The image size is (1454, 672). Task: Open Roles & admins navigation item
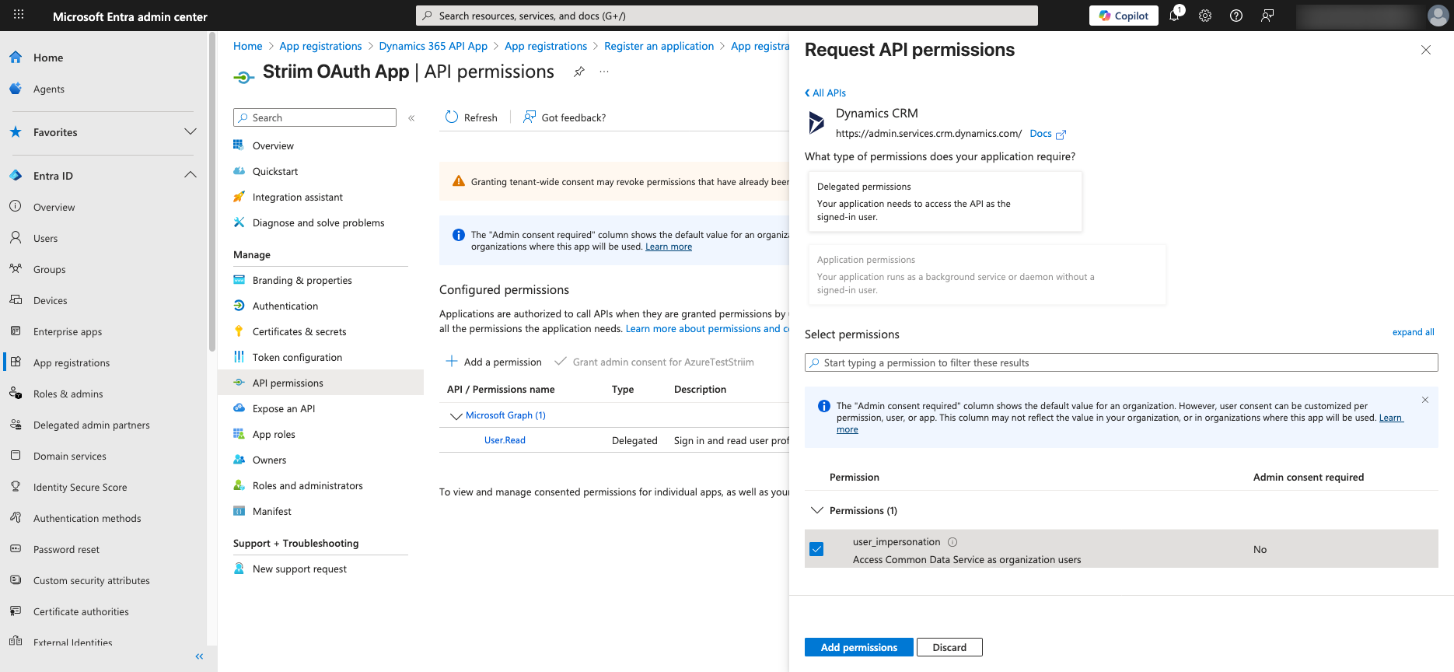(68, 394)
